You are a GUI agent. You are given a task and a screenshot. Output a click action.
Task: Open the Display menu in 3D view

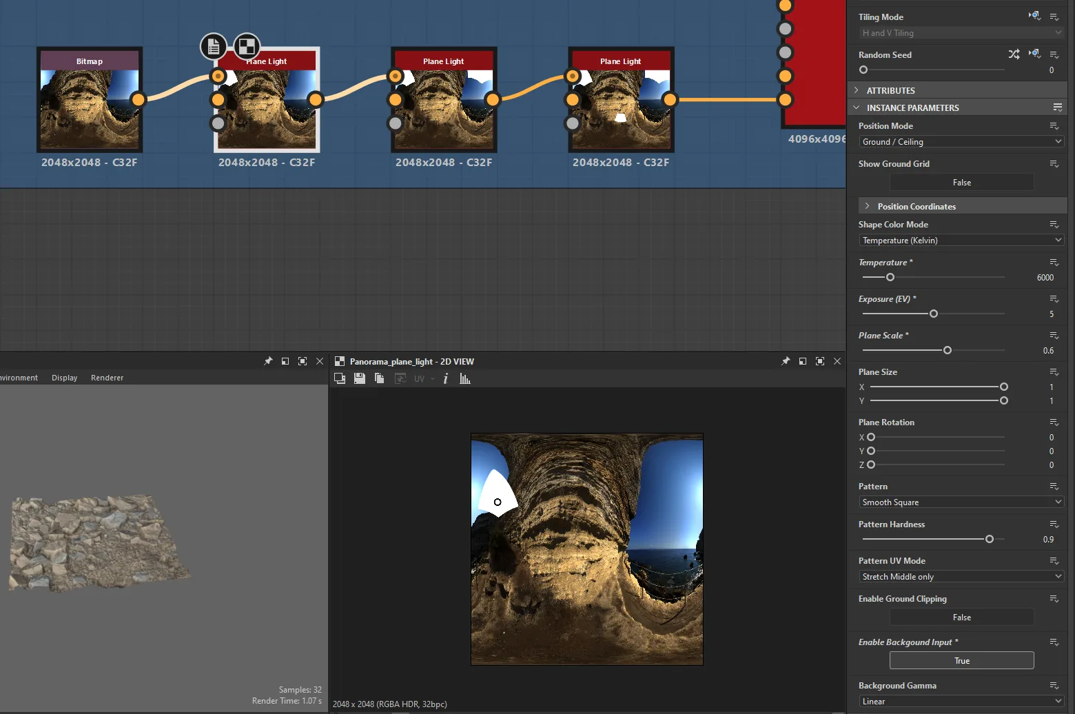point(65,378)
